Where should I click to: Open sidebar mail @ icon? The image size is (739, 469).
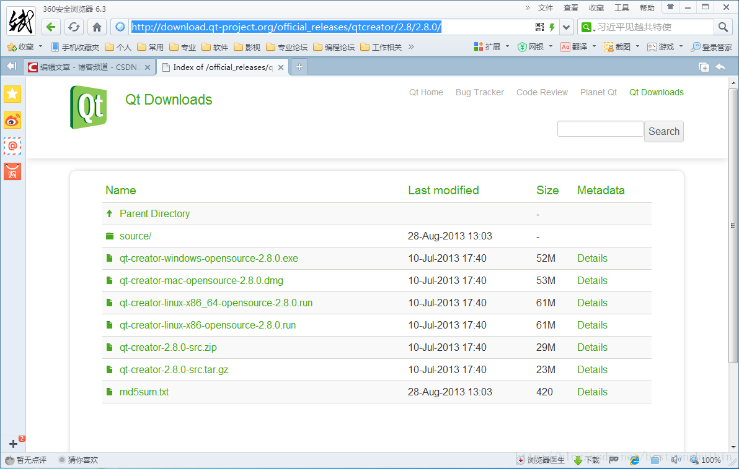point(12,146)
